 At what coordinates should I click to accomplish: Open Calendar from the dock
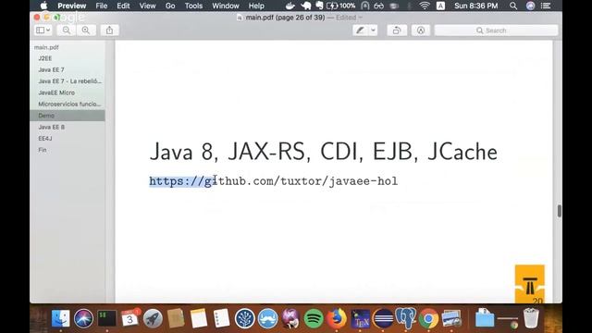point(129,318)
